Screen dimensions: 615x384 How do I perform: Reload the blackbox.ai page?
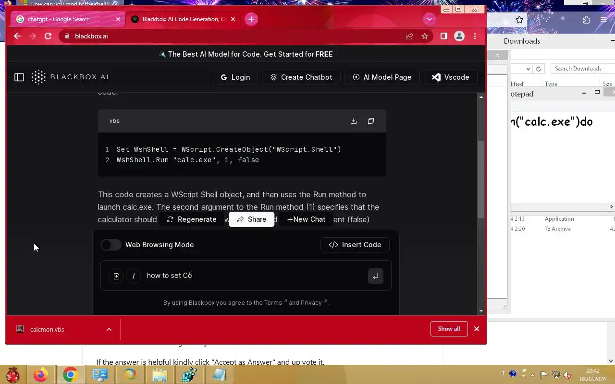(48, 36)
